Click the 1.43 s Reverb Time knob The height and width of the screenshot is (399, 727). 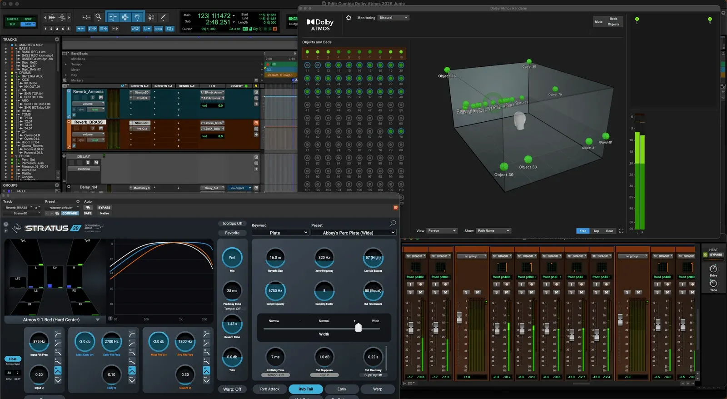click(232, 324)
